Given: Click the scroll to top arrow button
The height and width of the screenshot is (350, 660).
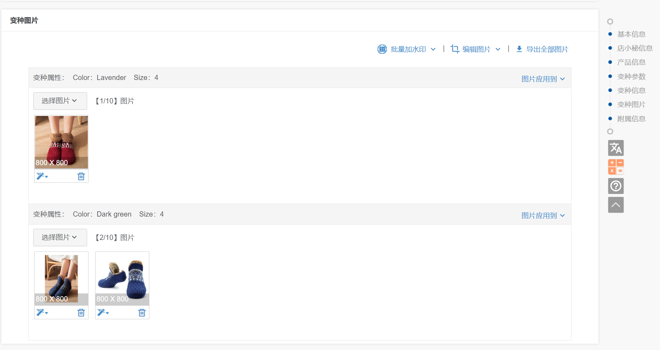Looking at the screenshot, I should tap(616, 205).
